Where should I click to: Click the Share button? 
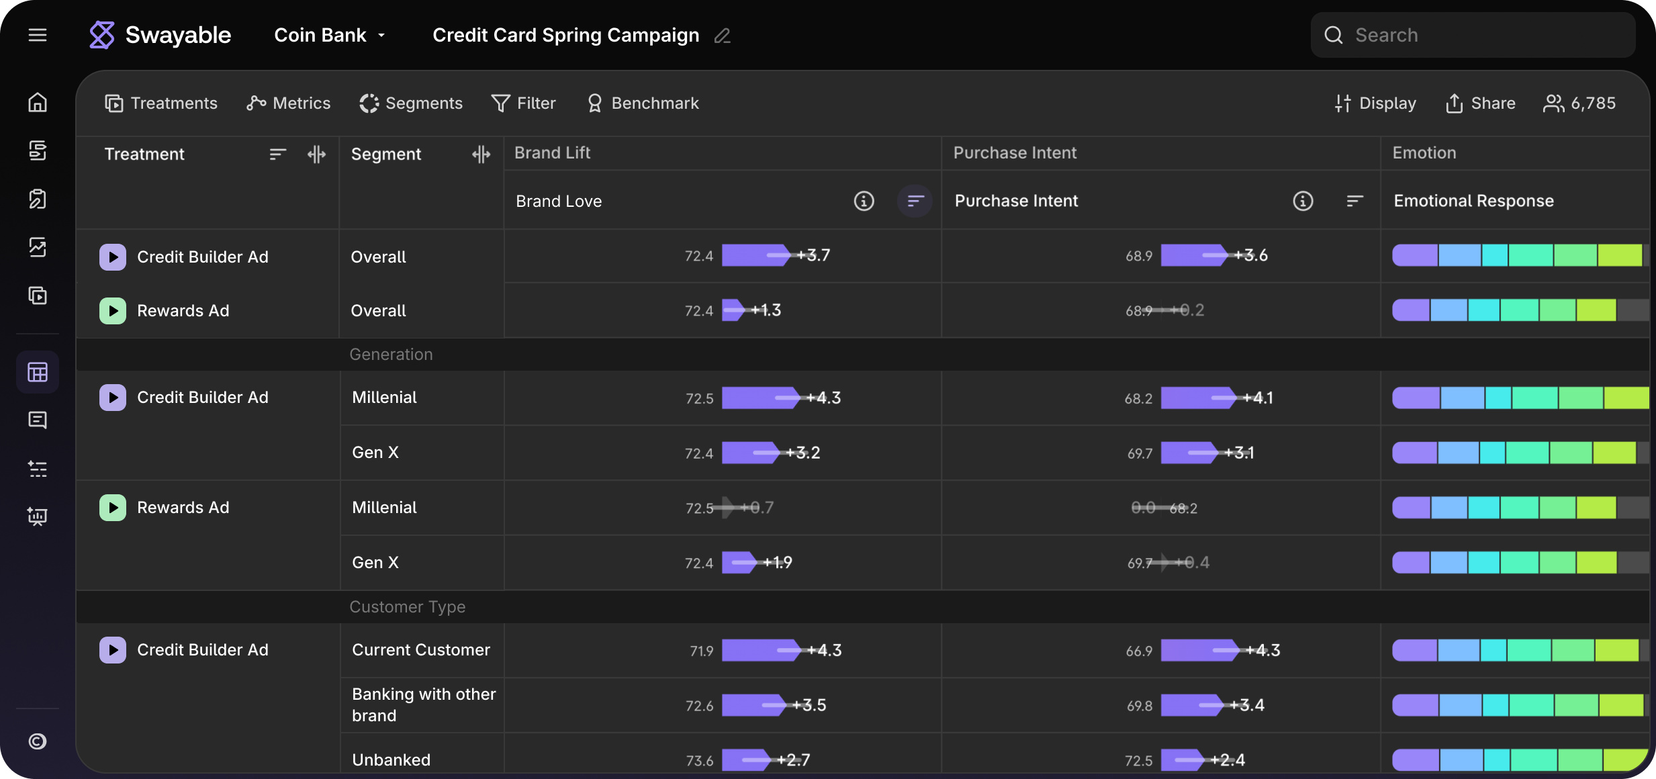tap(1480, 103)
